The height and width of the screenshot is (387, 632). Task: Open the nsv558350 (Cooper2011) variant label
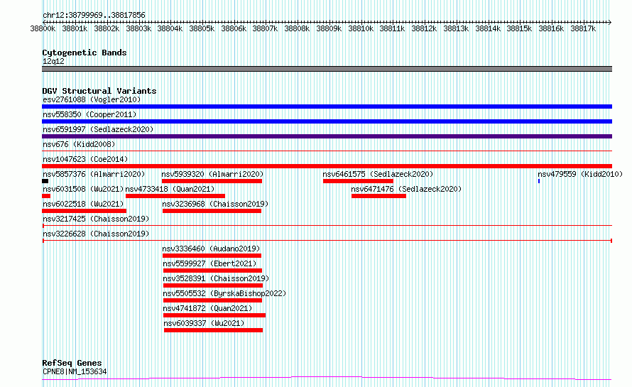[89, 114]
